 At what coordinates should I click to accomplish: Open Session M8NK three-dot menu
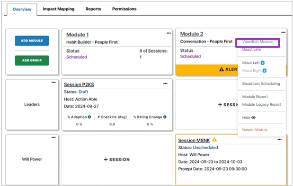[280, 139]
